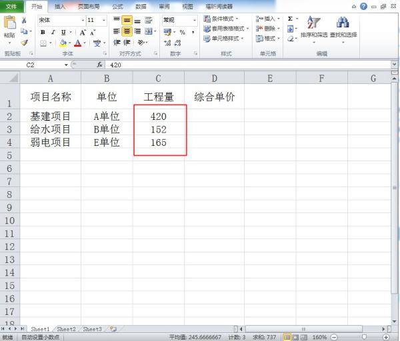
Task: Apply comma style format
Action: [x=193, y=32]
